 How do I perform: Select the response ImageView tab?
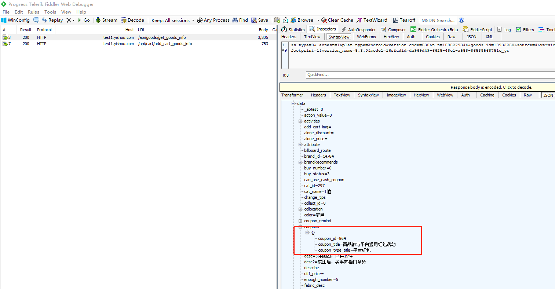(x=396, y=95)
